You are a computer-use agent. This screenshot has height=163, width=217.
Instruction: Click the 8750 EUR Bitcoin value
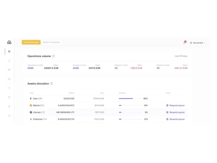[x=99, y=105]
